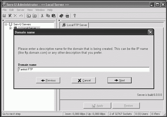Cancel the Domain name wizard

[x=84, y=80]
